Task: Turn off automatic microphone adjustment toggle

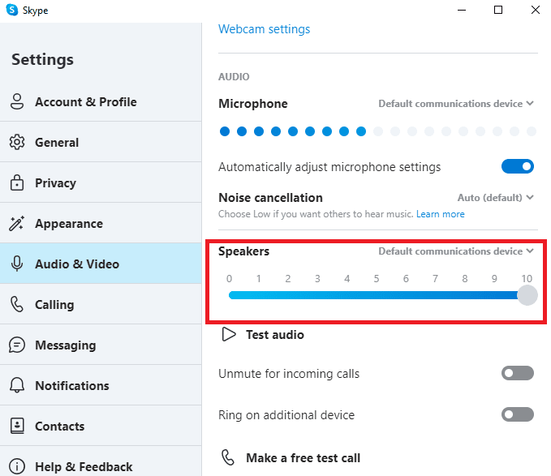Action: click(518, 166)
